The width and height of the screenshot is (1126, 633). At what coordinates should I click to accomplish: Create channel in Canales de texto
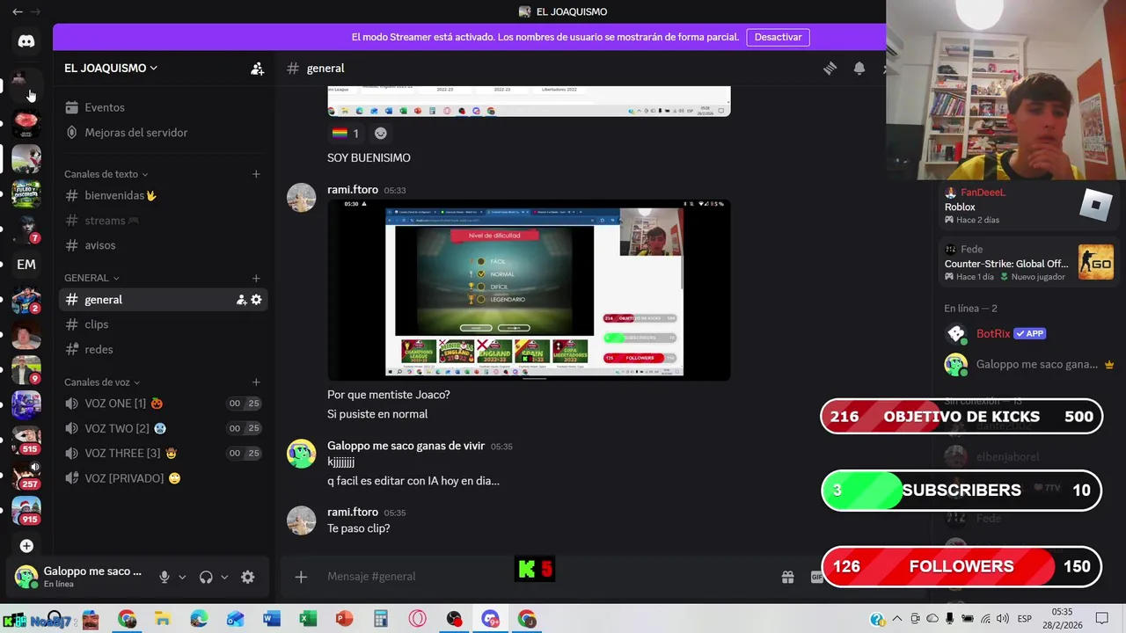[256, 174]
